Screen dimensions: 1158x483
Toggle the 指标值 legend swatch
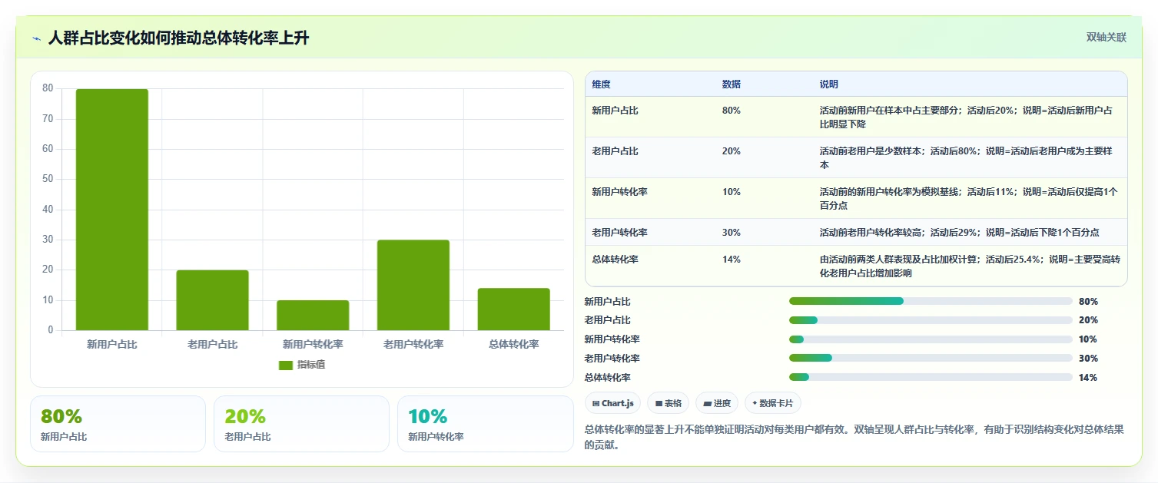286,366
